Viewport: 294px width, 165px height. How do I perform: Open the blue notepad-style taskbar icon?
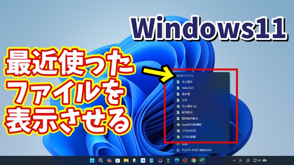pos(151,160)
